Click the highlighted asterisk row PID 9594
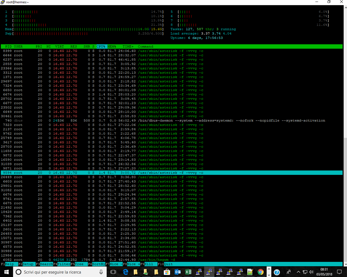The height and width of the screenshot is (277, 347). coord(172,173)
